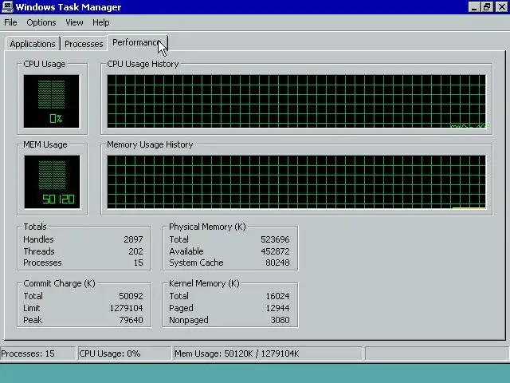The width and height of the screenshot is (510, 383).
Task: Click Kernel Memory Nonpaged value 3080
Action: coord(280,320)
